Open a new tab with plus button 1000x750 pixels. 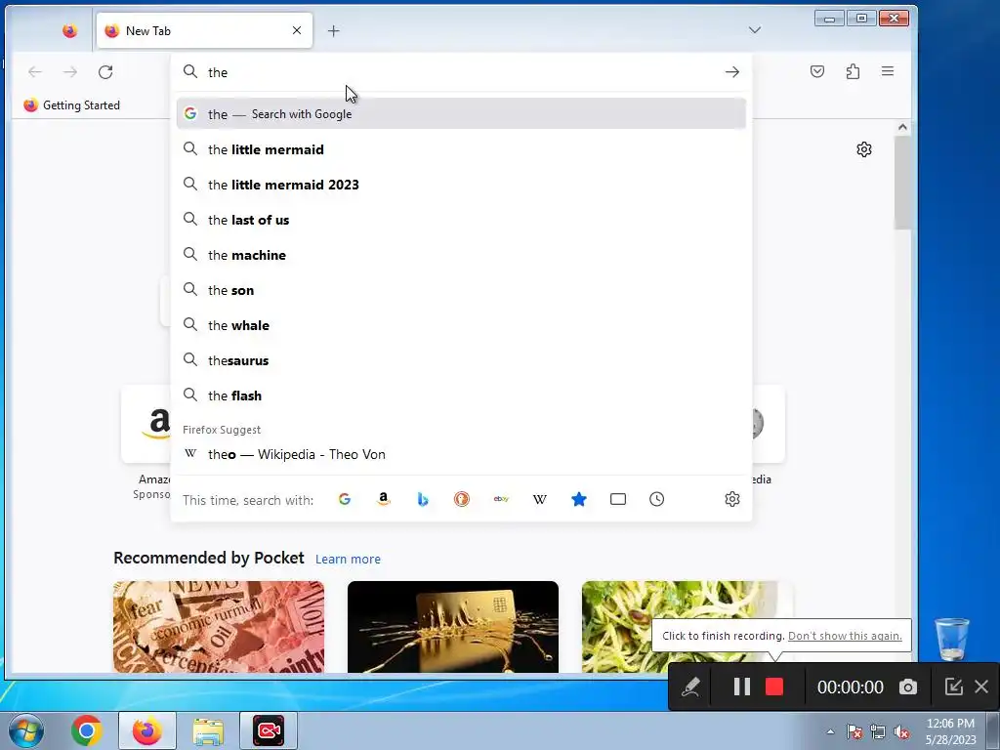(x=334, y=30)
